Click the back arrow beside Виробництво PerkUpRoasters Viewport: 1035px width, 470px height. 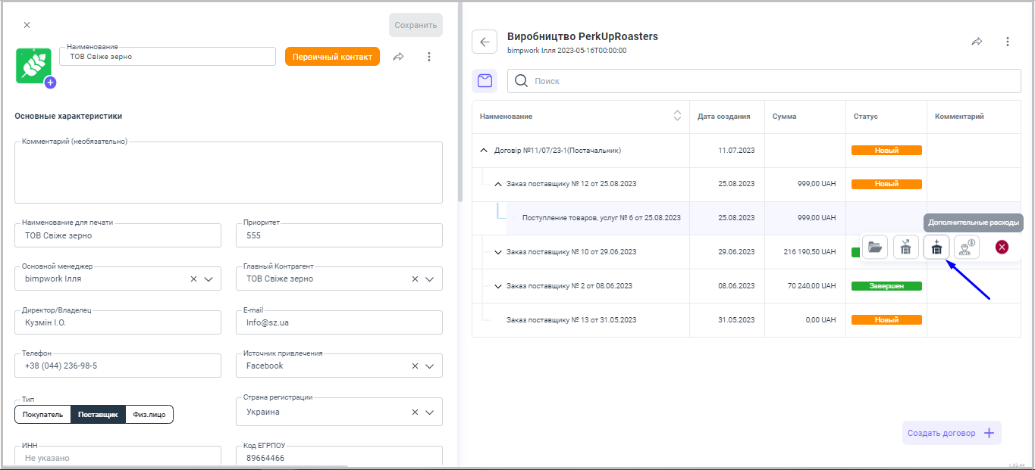click(485, 42)
